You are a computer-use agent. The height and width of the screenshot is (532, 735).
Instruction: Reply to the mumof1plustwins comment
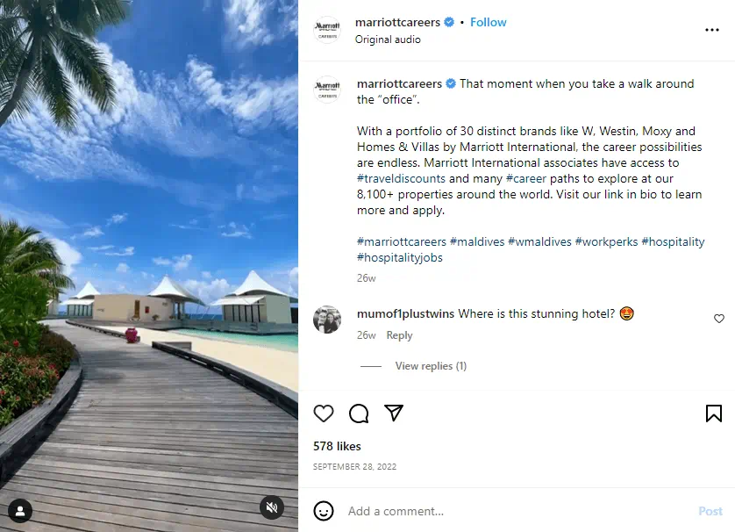[x=399, y=335]
